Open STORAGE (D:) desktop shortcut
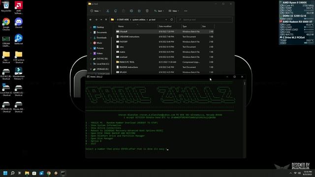Image resolution: width=315 pixels, height=177 pixels. [x=6, y=107]
